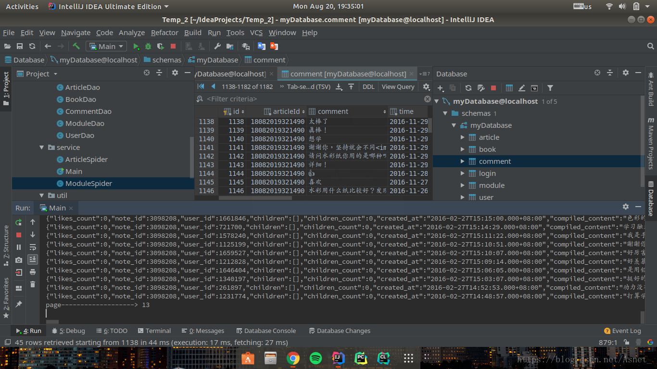The image size is (657, 369).
Task: Expand the book table node
Action: pyautogui.click(x=463, y=149)
